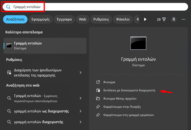Image resolution: width=191 pixels, height=130 pixels.
Task: Choose Εκτέλεση με δικαιώματα διαχειριστή
Action: (x=129, y=90)
